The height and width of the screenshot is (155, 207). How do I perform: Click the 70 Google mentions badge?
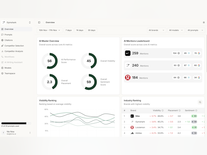coord(197,53)
